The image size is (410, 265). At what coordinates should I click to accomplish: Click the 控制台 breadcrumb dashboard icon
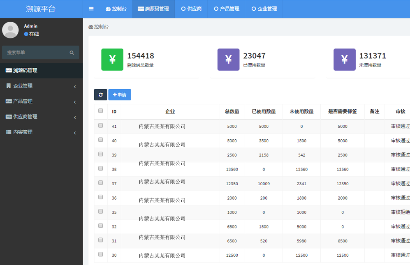point(91,27)
